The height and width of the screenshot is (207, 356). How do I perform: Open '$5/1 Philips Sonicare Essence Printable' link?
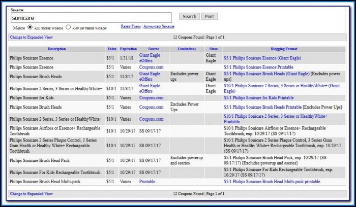tap(258, 67)
